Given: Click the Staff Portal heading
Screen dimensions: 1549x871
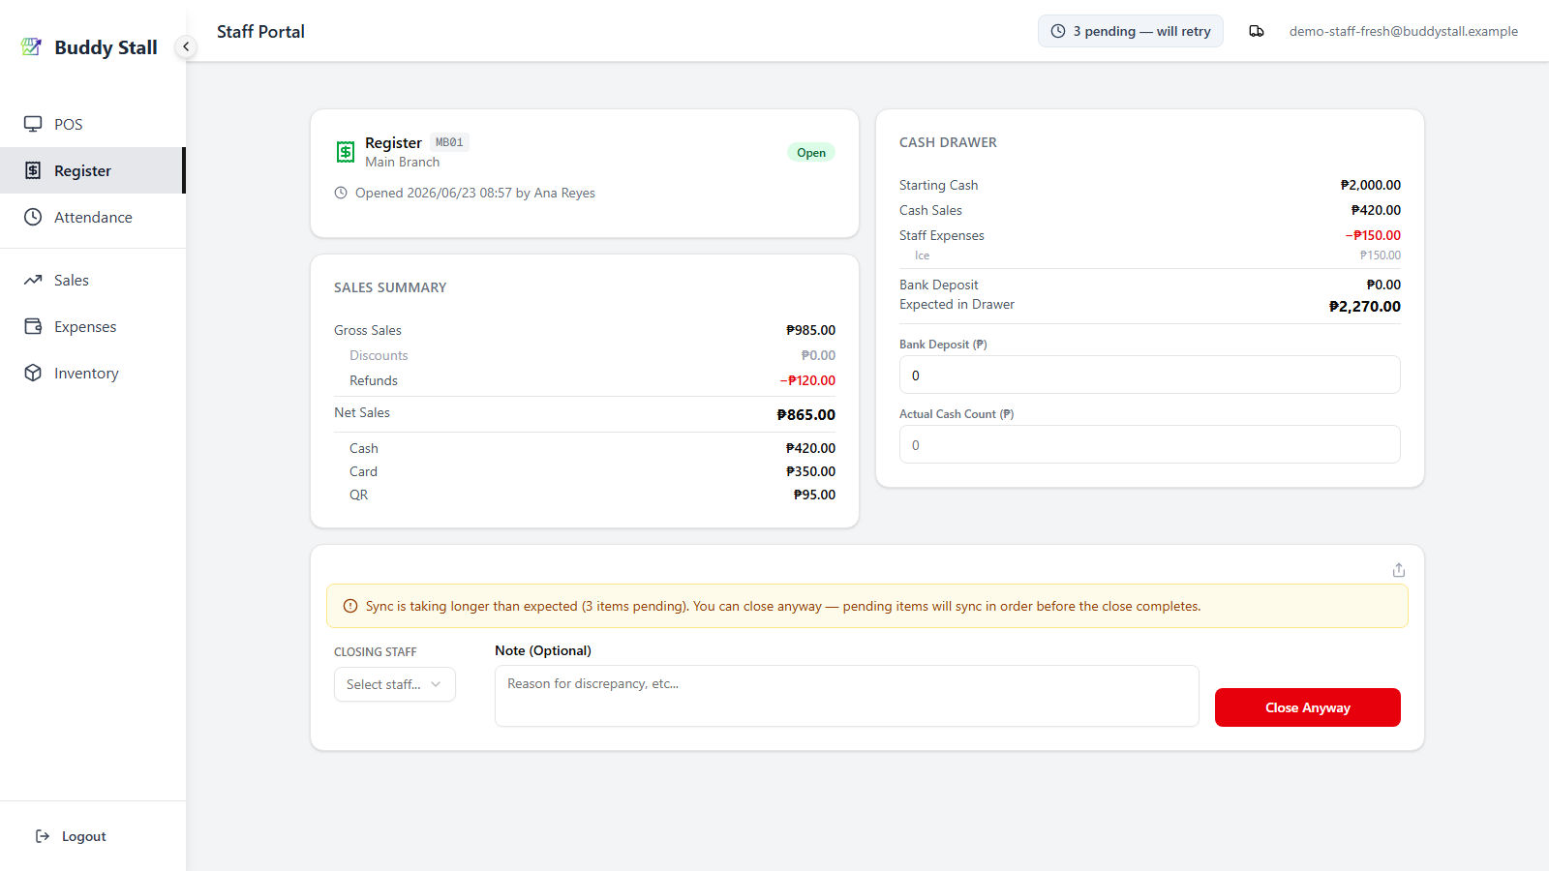Looking at the screenshot, I should pos(260,31).
